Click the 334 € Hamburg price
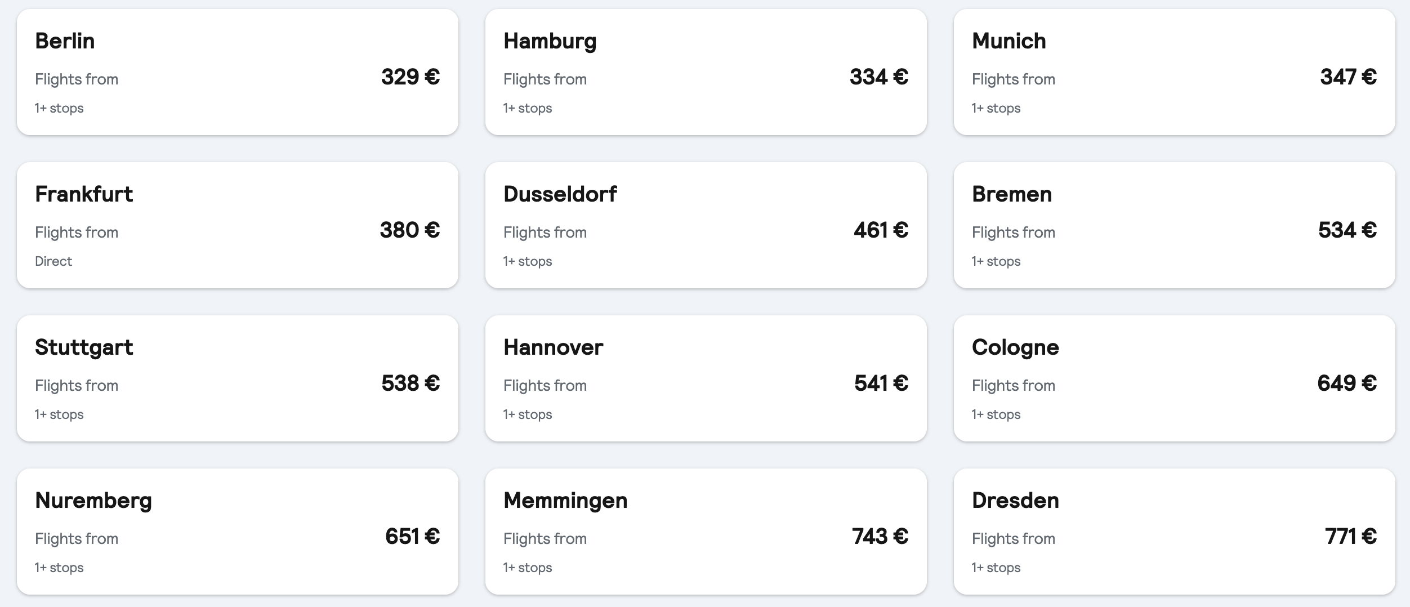Screen dimensions: 1410x607 (879, 77)
